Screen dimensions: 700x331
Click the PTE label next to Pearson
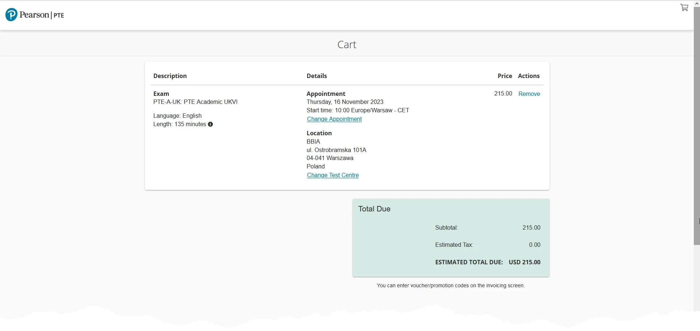(x=59, y=15)
